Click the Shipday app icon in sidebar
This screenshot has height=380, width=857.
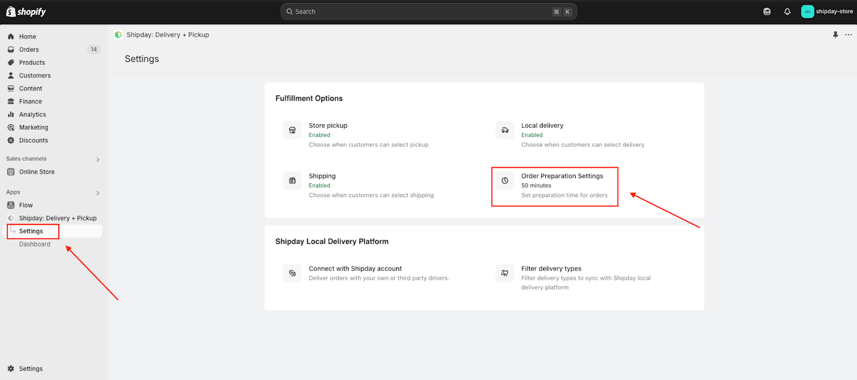point(11,218)
